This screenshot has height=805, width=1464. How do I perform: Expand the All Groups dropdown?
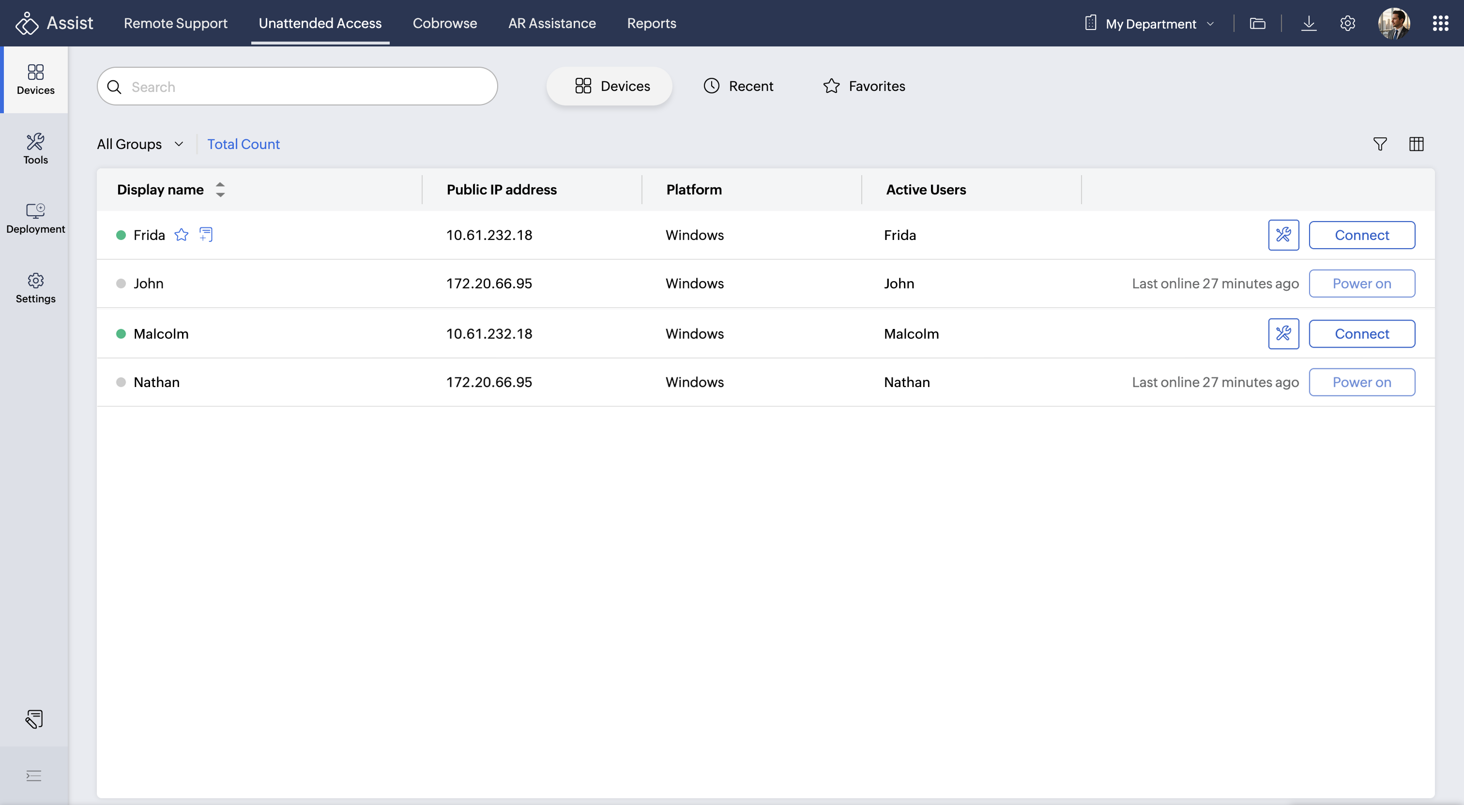140,144
